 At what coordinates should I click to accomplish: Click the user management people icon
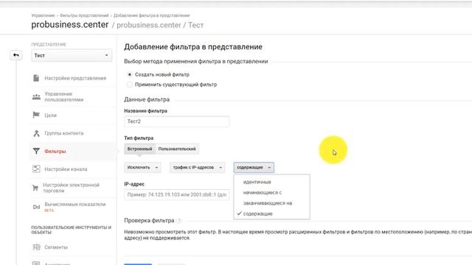pos(36,97)
